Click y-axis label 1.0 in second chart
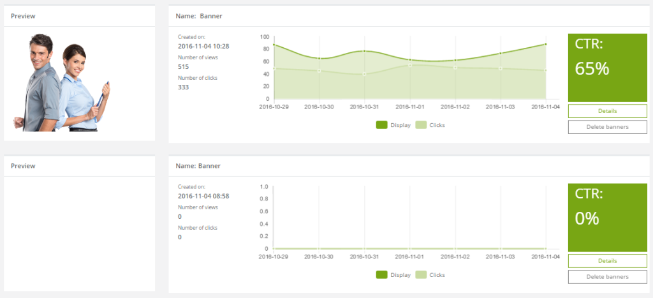The image size is (653, 298). tap(264, 187)
